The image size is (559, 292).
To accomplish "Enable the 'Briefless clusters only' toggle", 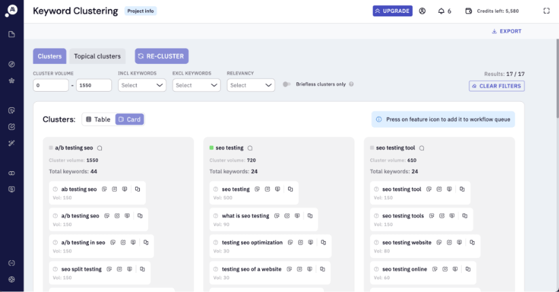I will tap(287, 84).
